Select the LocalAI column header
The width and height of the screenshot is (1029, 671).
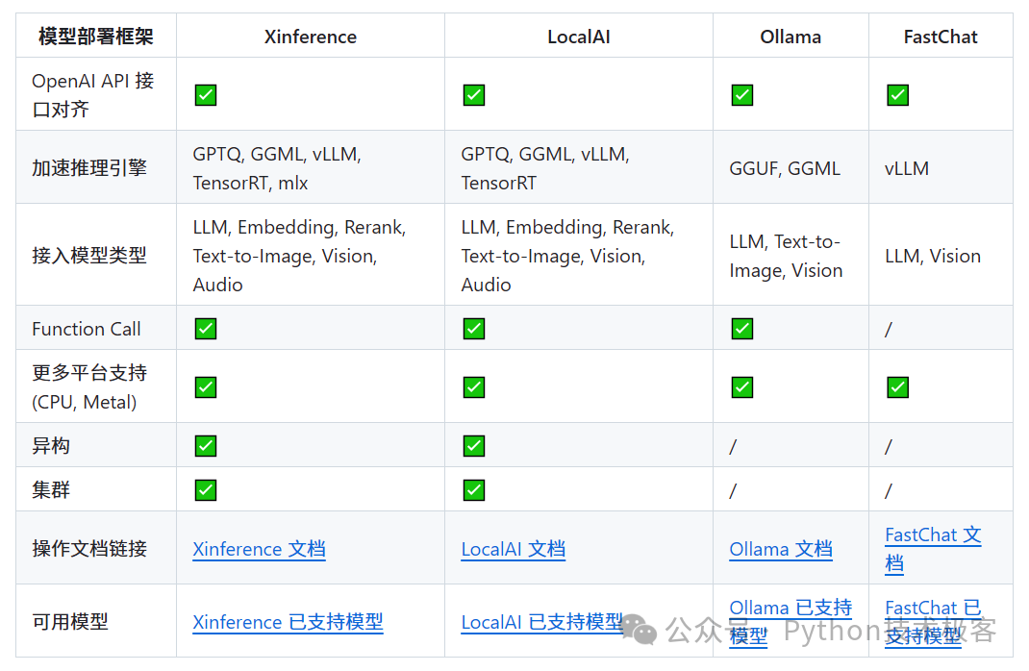coord(579,37)
